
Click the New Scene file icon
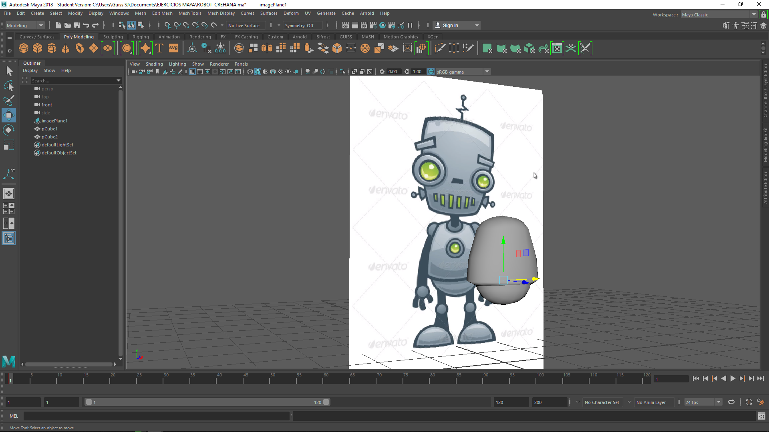point(58,25)
